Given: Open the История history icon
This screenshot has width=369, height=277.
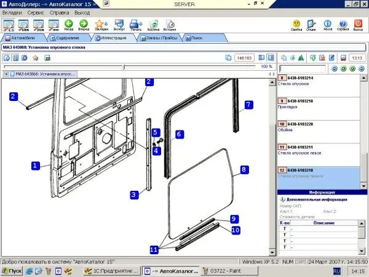Looking at the screenshot, I should click(170, 25).
